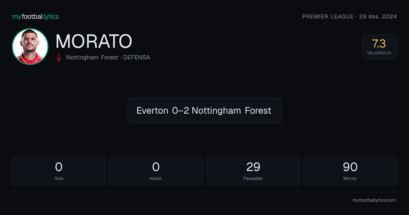The image size is (409, 215).
Task: Select the Gols stat card
Action: (x=59, y=171)
